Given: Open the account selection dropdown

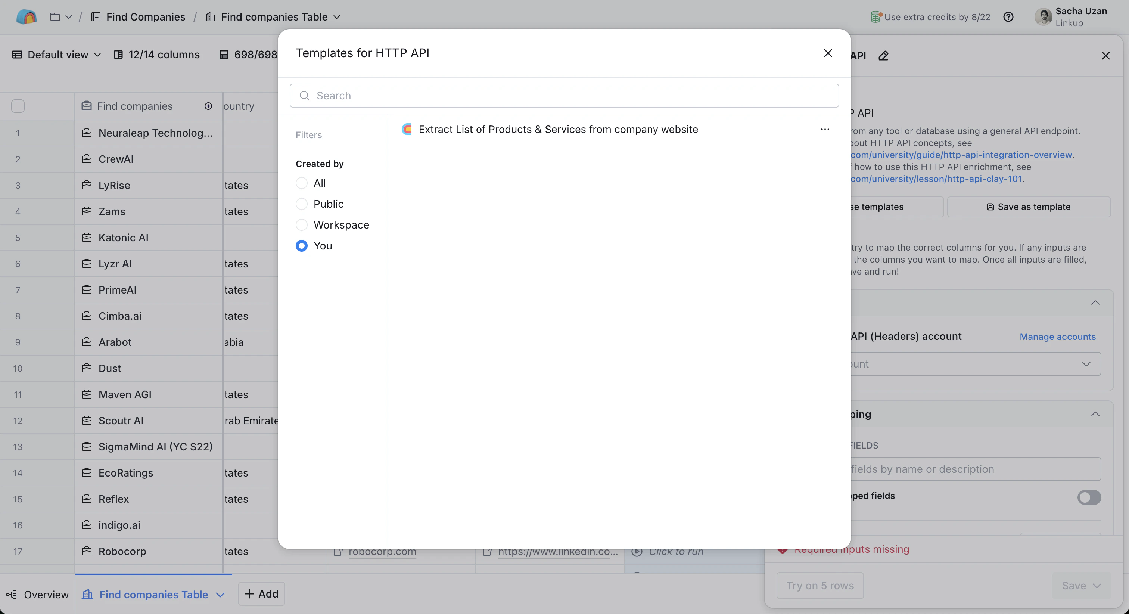Looking at the screenshot, I should [x=973, y=364].
